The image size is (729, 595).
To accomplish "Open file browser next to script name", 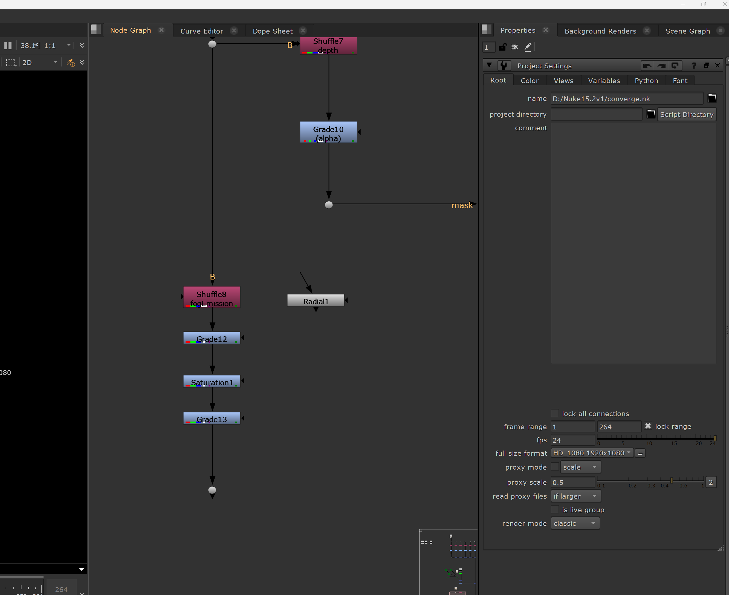I will tap(712, 99).
